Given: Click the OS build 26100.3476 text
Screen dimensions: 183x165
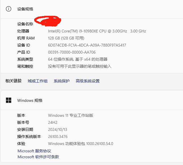Looking at the screenshot, I should click(58, 137).
